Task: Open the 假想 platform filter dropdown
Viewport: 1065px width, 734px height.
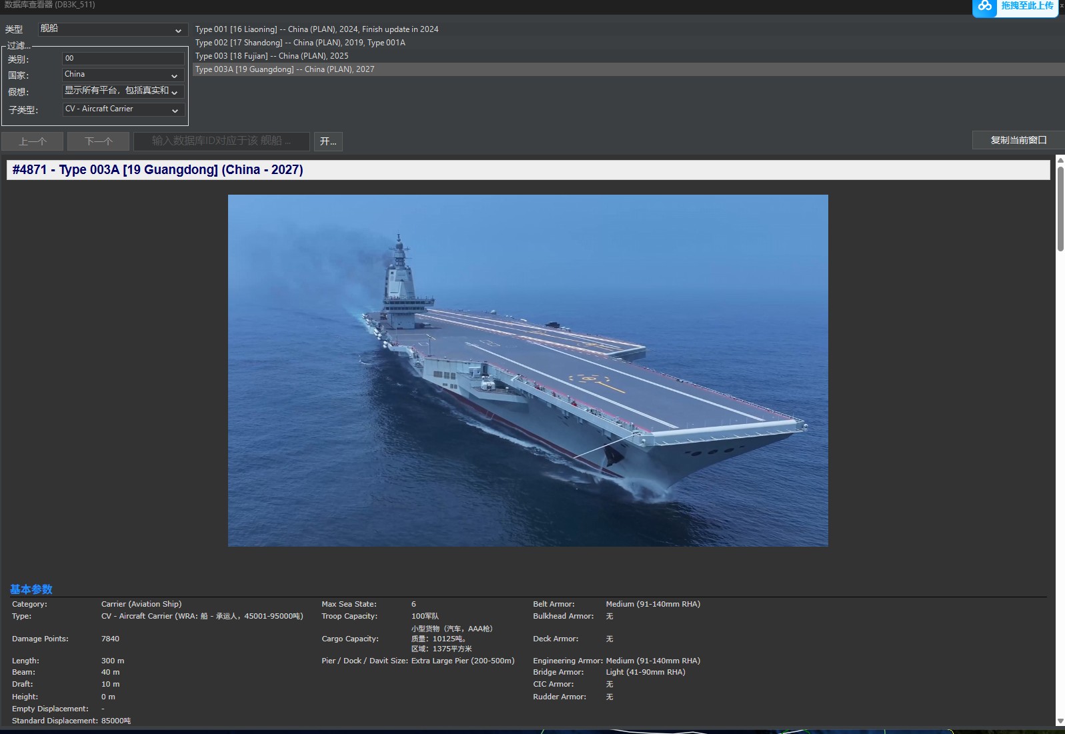Action: pyautogui.click(x=123, y=91)
